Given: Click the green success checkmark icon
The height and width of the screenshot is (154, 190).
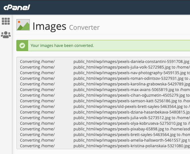Looking at the screenshot, I should click(x=22, y=46).
